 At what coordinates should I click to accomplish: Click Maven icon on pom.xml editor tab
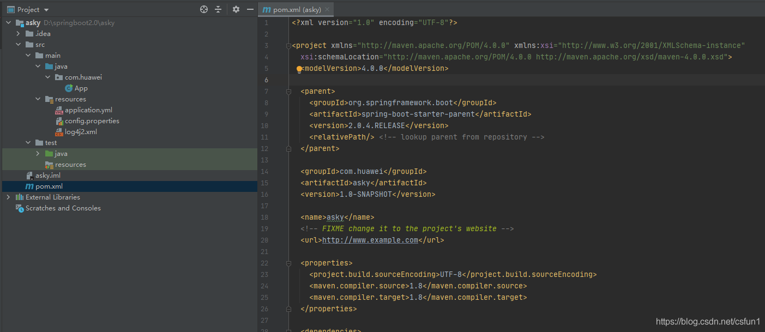click(266, 10)
